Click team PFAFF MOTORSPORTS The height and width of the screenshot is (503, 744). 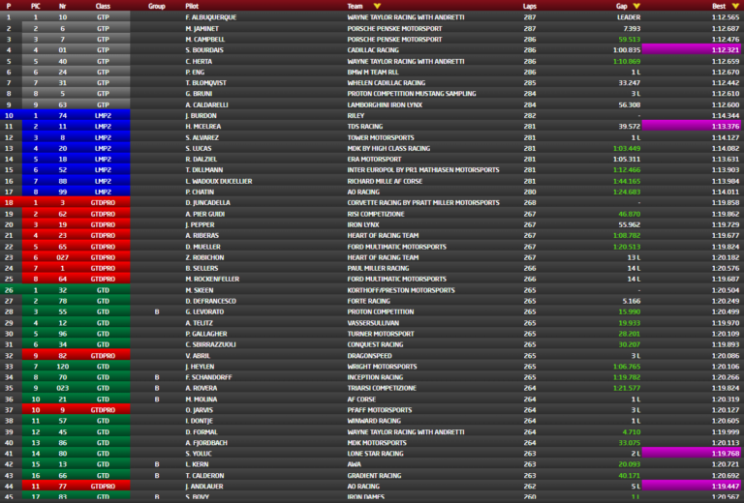coord(380,410)
